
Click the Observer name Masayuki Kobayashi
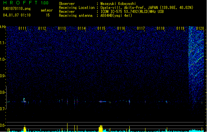pyautogui.click(x=118, y=4)
